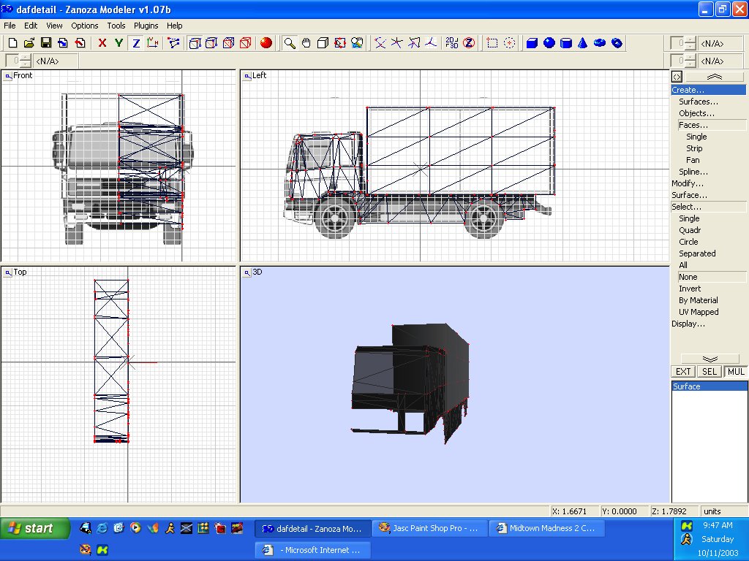Toggle the X axis constraint
The height and width of the screenshot is (561, 749).
(x=102, y=43)
